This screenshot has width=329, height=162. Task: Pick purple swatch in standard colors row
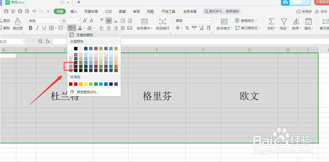(116, 84)
